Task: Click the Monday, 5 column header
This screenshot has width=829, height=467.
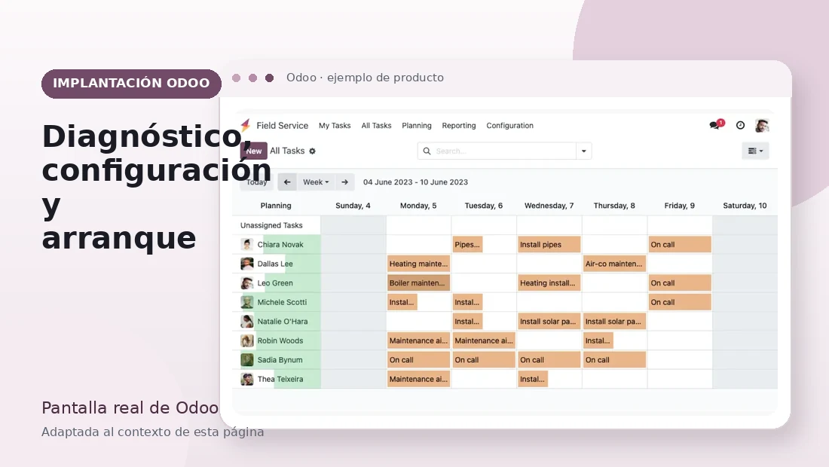Action: 418,206
